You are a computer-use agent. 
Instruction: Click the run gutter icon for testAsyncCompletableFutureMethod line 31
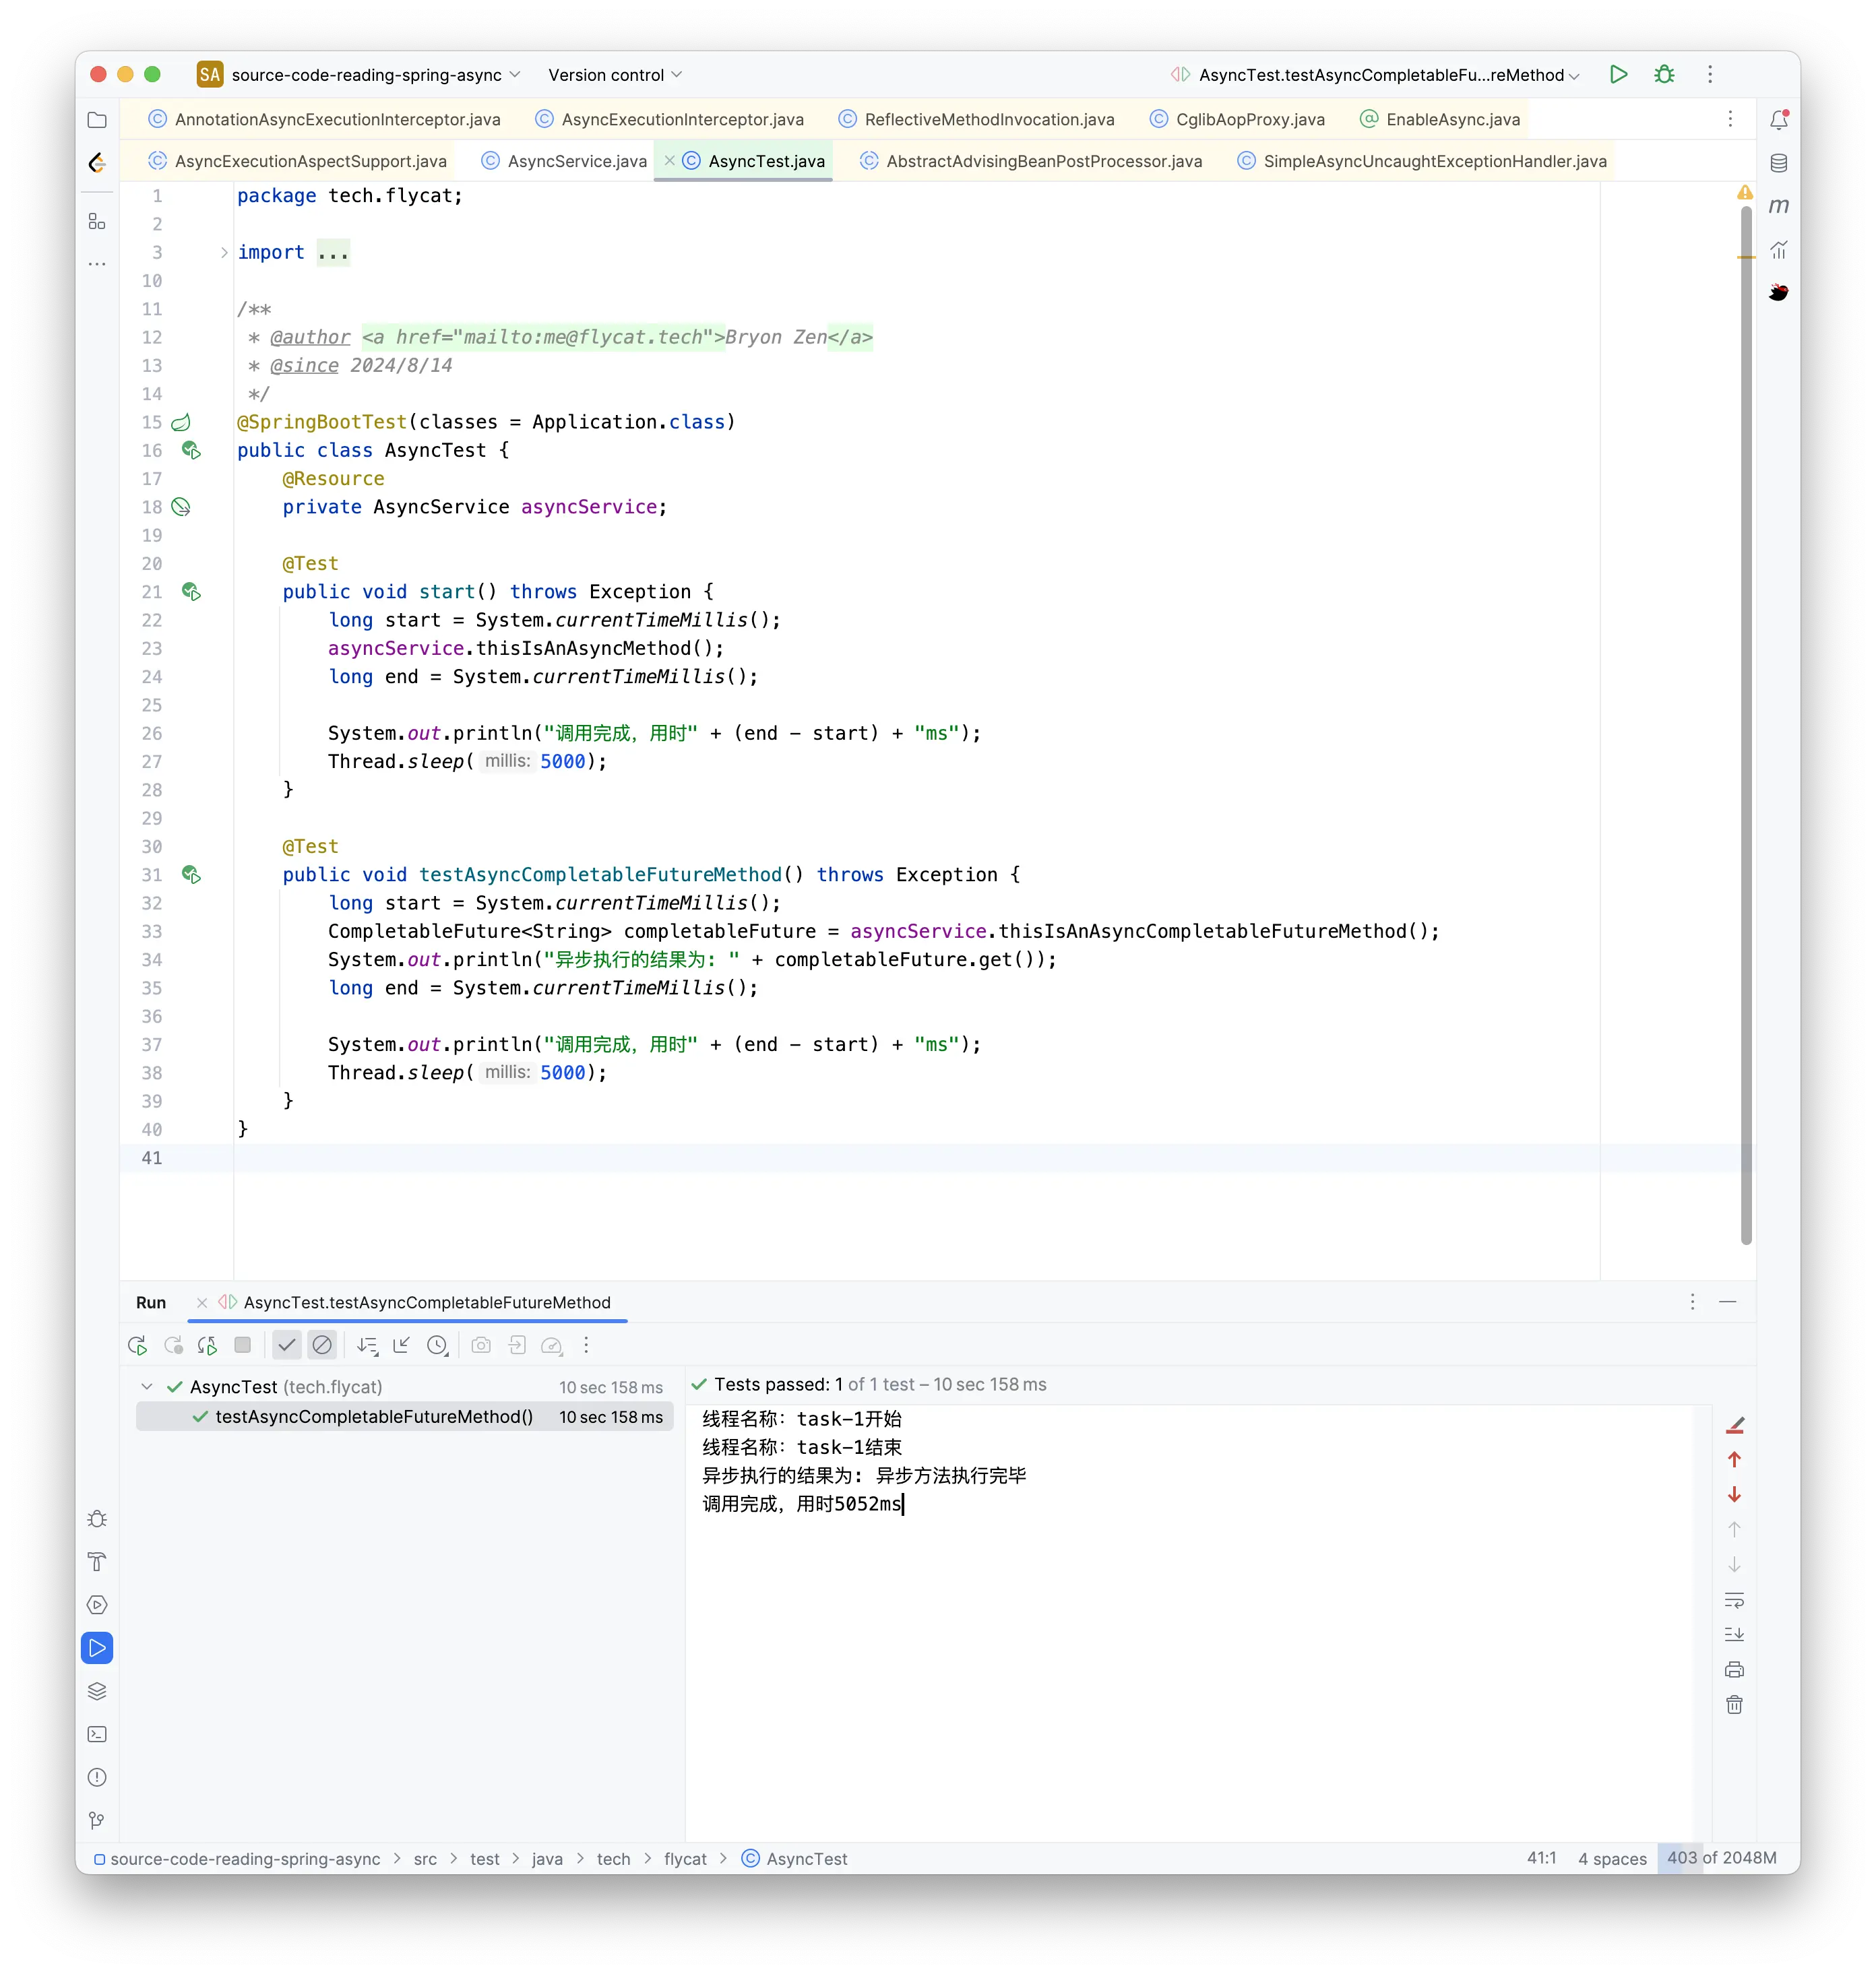[191, 875]
